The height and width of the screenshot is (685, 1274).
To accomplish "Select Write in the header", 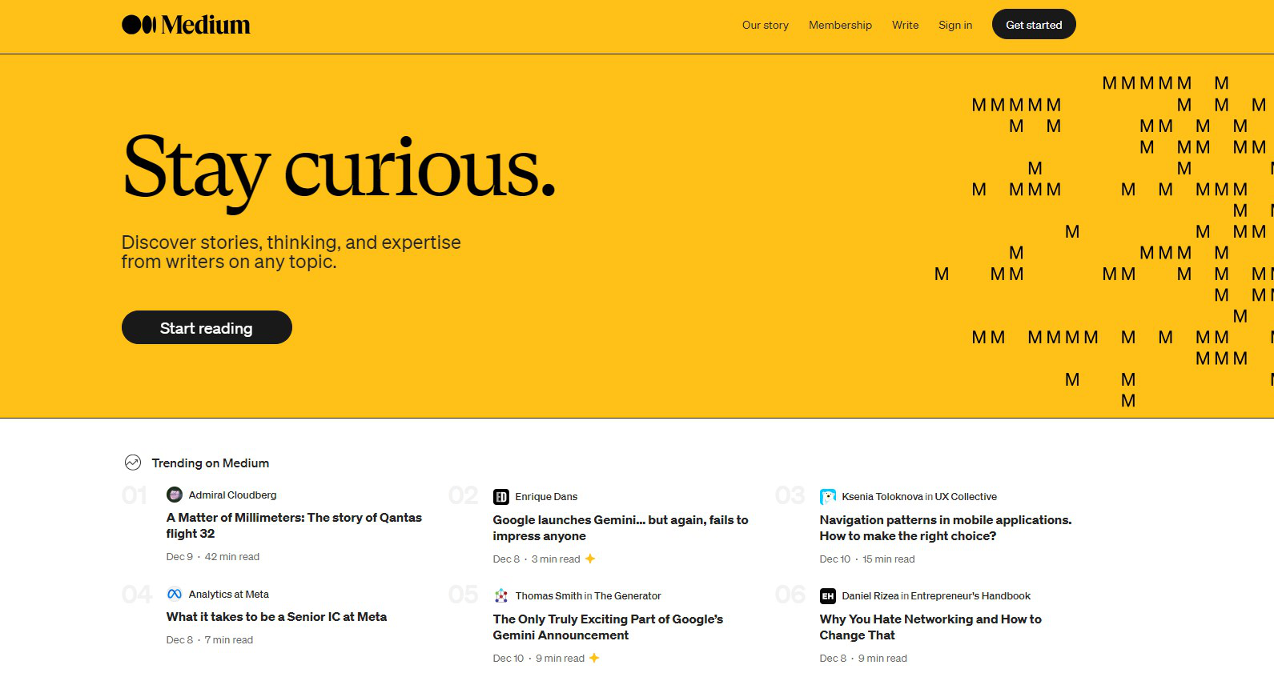I will coord(905,25).
